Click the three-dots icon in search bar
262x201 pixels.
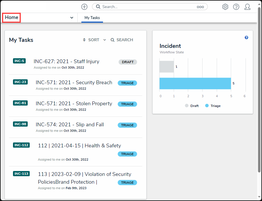tap(200, 7)
